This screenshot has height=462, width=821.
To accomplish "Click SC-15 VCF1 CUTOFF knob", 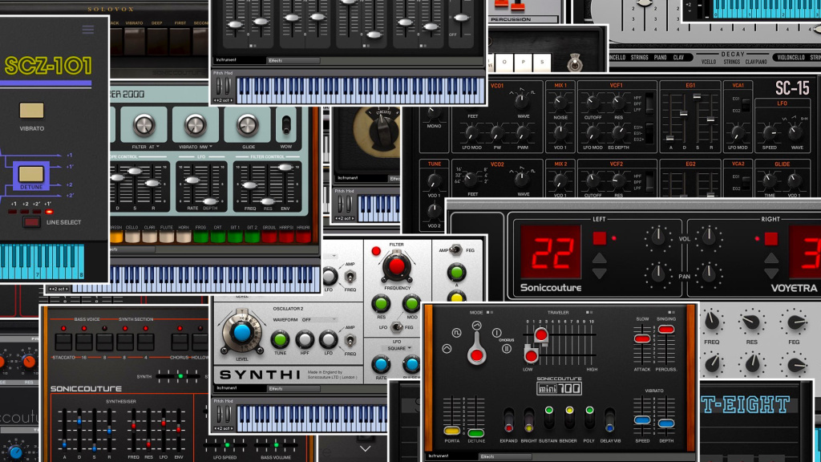I will (x=592, y=103).
